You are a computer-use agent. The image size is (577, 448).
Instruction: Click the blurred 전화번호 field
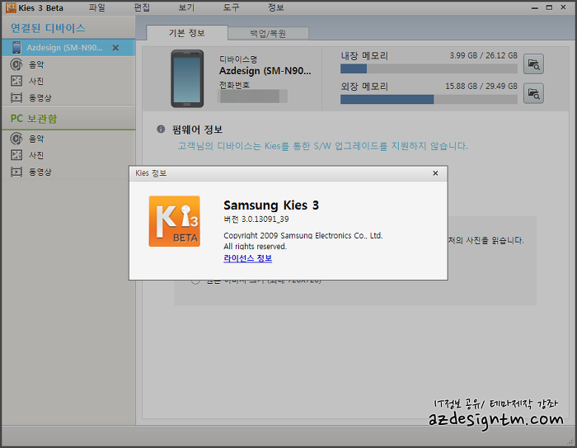coord(252,97)
